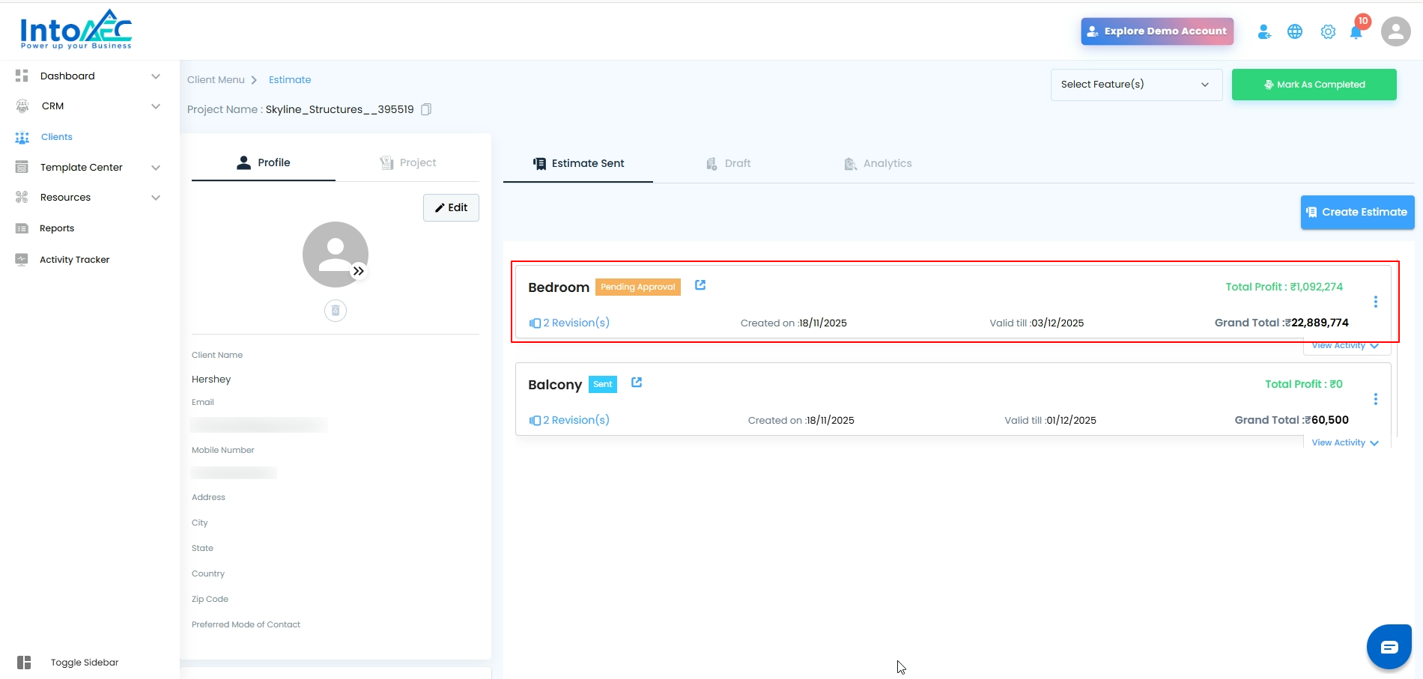Click the delete photo trash icon
Image resolution: width=1423 pixels, height=679 pixels.
[336, 311]
